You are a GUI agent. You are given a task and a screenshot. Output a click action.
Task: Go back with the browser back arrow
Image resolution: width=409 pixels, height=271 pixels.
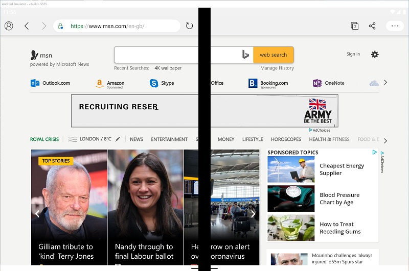click(x=27, y=26)
